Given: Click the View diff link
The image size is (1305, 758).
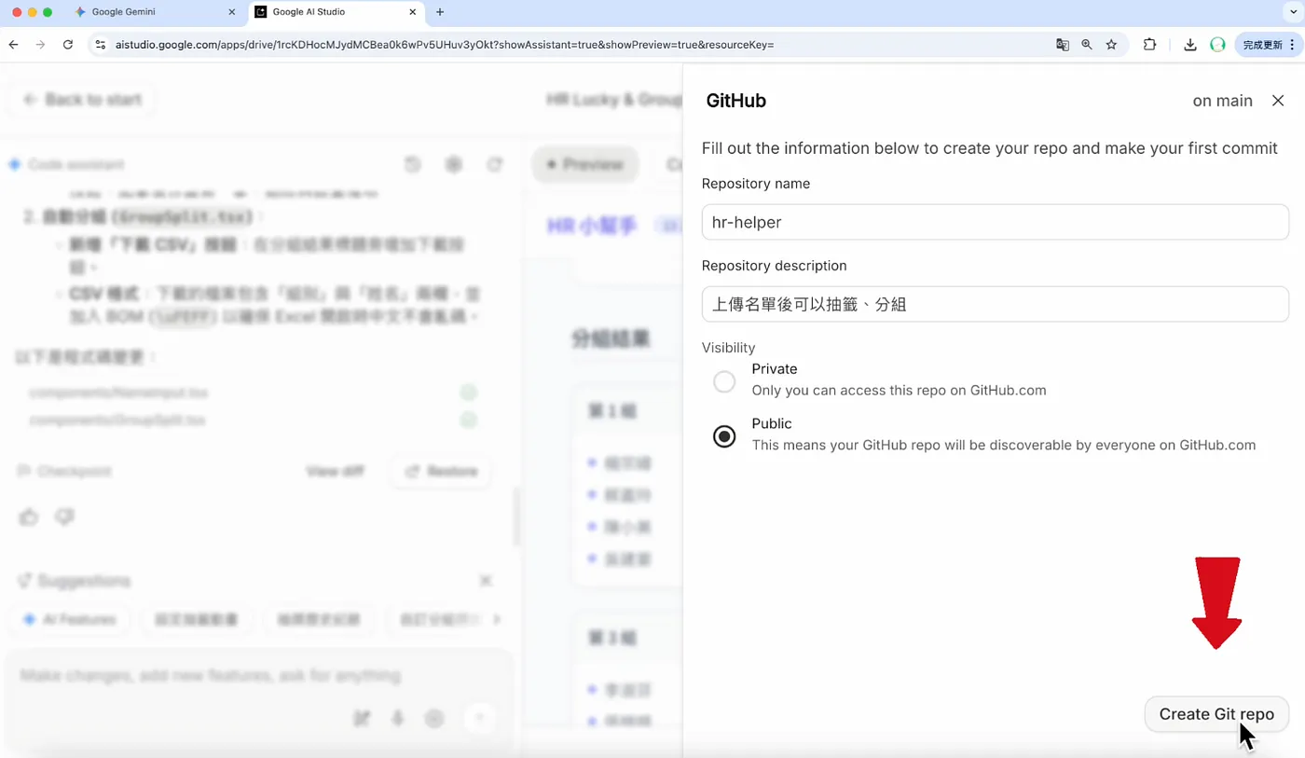Looking at the screenshot, I should point(335,472).
